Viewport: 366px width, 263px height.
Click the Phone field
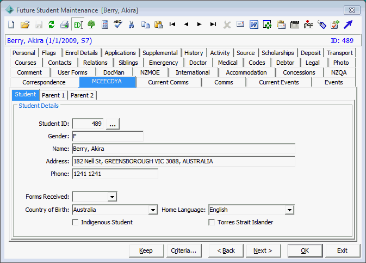(115, 174)
